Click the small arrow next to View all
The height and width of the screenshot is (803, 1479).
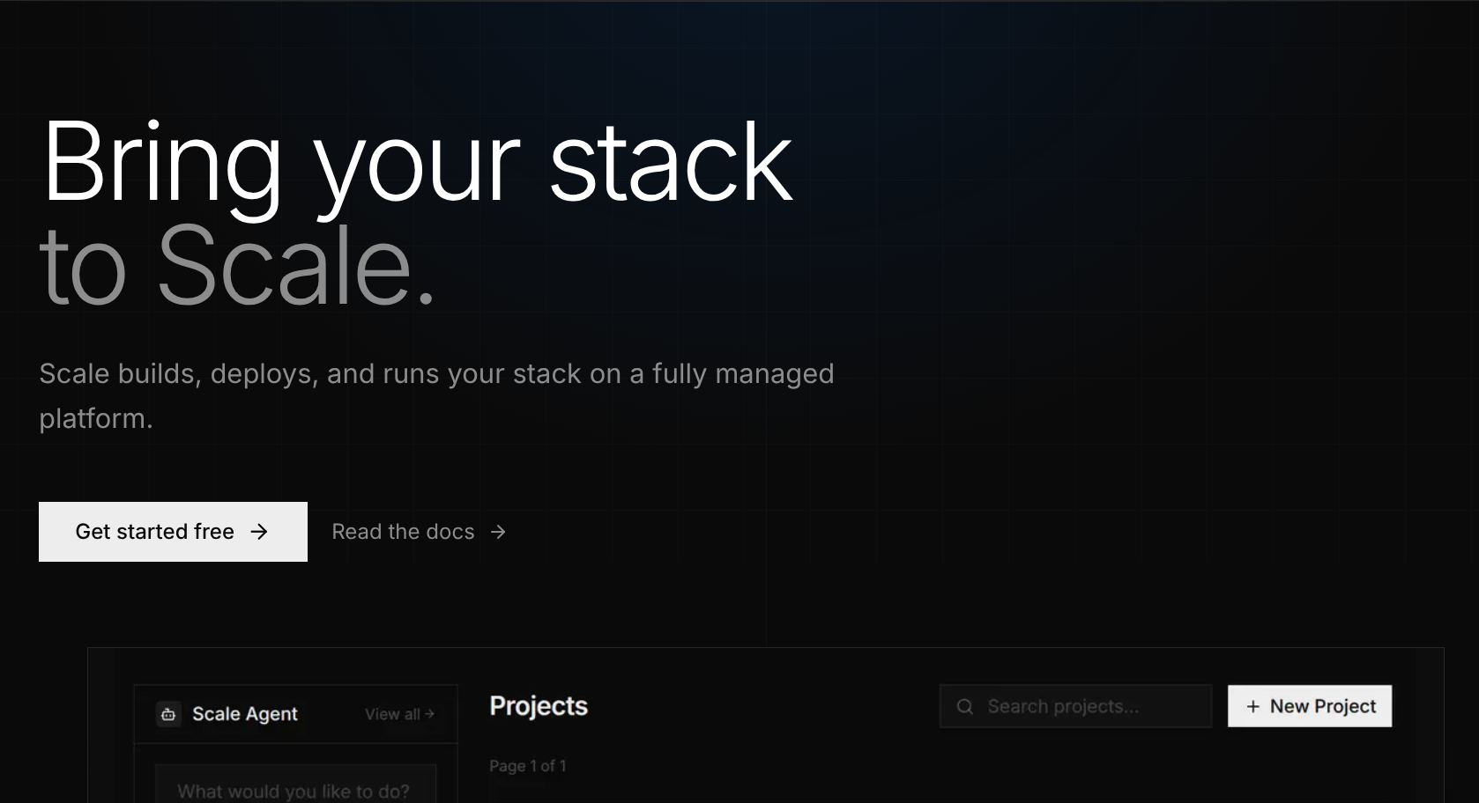[x=429, y=714]
